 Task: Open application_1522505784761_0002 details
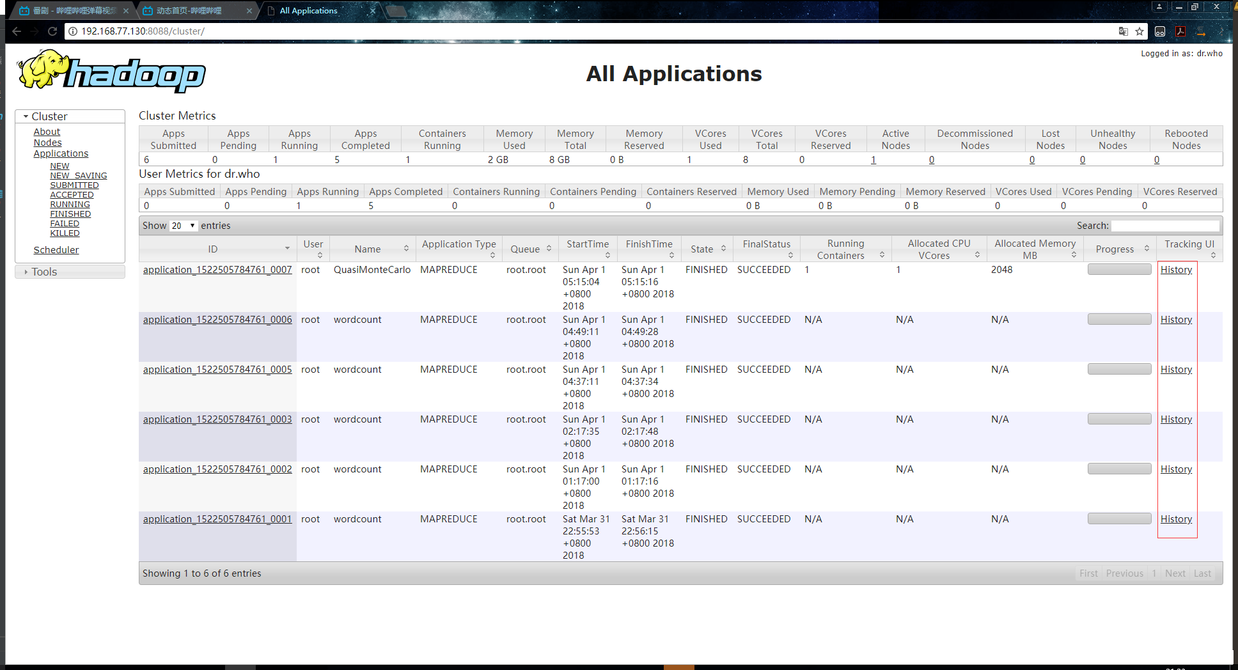217,469
